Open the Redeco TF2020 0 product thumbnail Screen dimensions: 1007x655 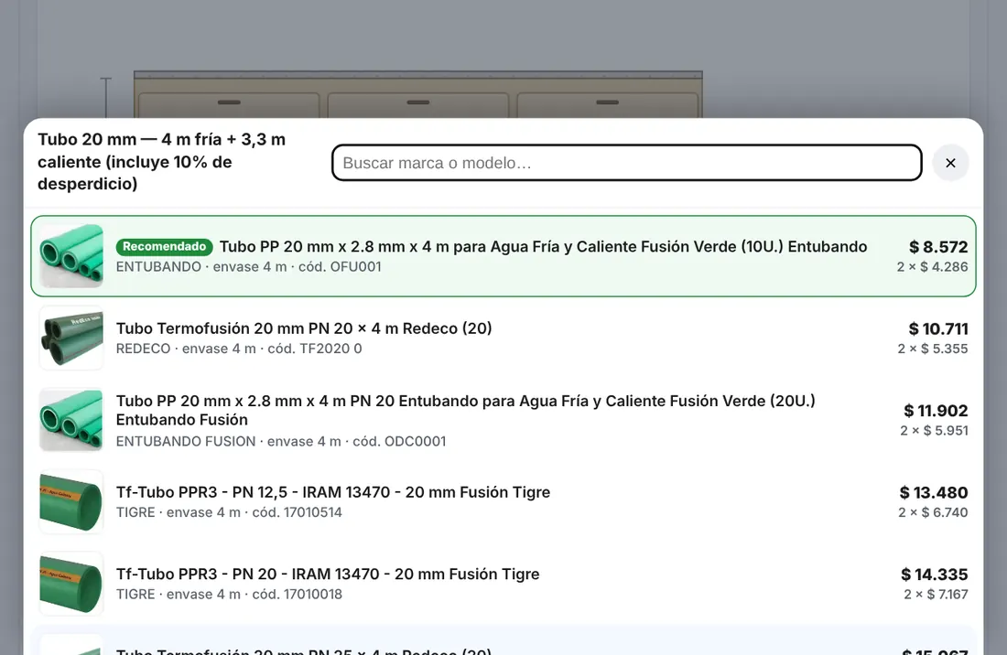tap(71, 338)
